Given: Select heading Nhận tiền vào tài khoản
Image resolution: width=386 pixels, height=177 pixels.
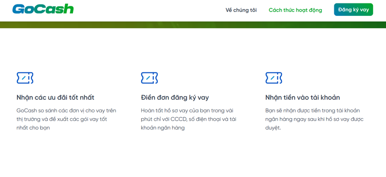Looking at the screenshot, I should (x=303, y=97).
